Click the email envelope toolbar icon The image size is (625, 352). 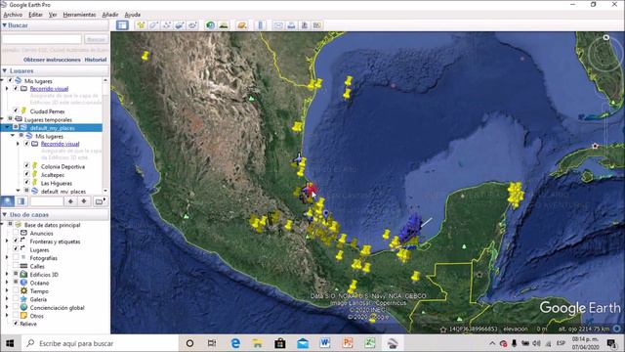click(x=278, y=25)
